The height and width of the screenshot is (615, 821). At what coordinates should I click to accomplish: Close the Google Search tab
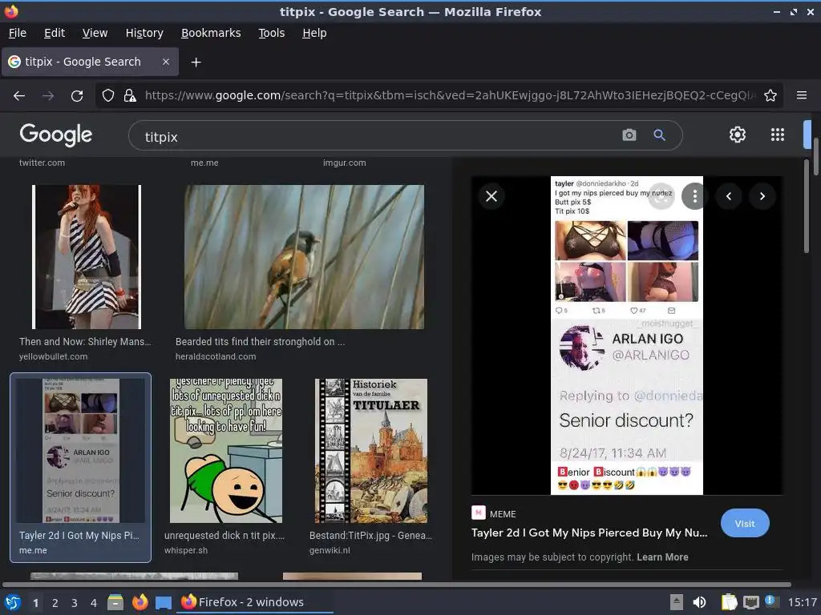165,62
